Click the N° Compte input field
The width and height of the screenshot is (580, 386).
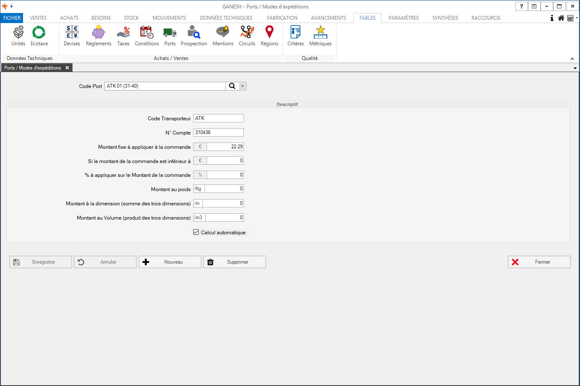(218, 132)
